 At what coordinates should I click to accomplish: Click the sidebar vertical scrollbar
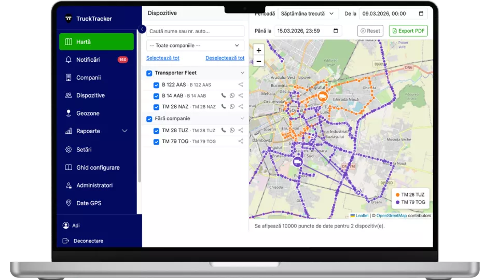[x=140, y=106]
